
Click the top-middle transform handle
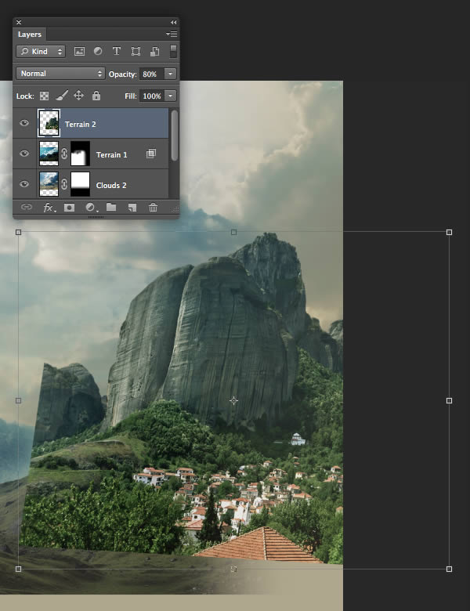coord(234,232)
